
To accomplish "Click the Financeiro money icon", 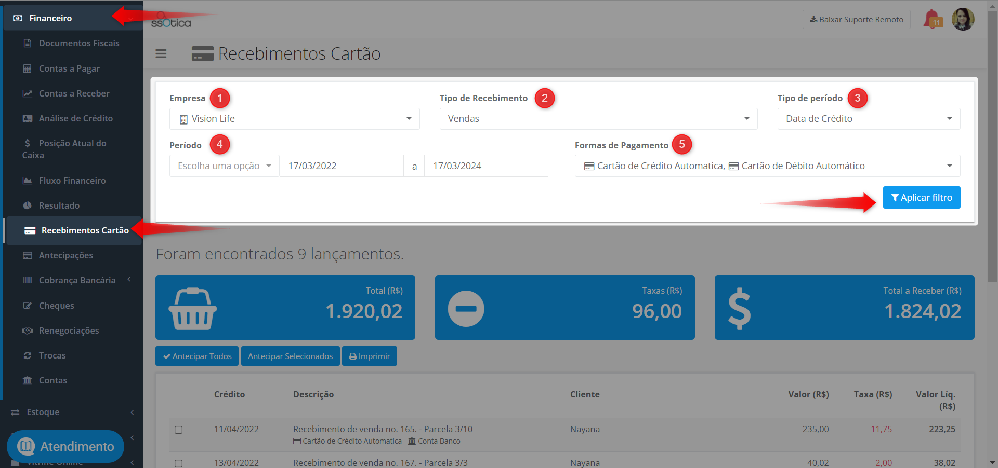I will click(x=18, y=18).
